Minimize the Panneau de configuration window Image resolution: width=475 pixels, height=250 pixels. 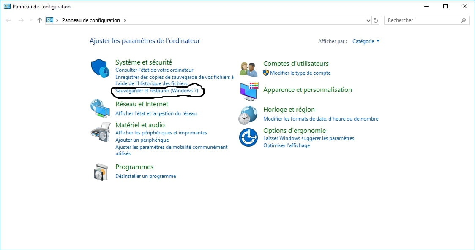(x=426, y=6)
